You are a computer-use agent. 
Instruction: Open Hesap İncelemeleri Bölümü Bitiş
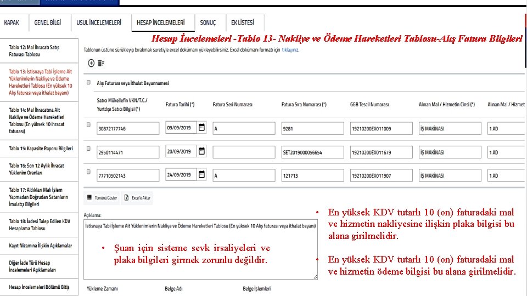coord(39,287)
